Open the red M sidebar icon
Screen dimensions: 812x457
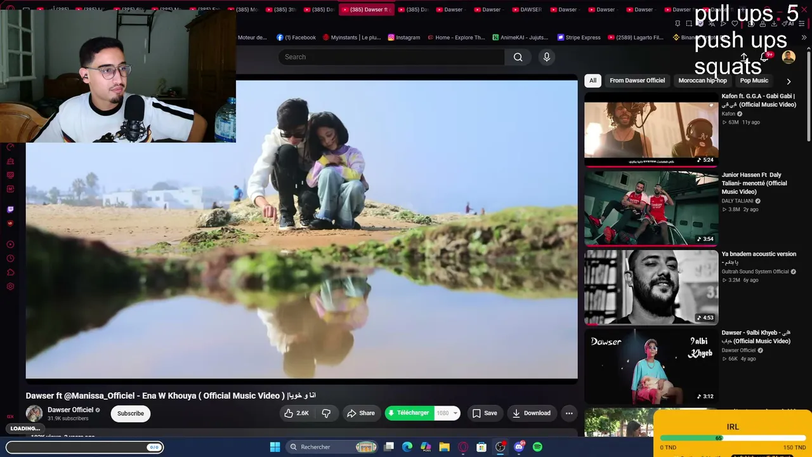10,189
